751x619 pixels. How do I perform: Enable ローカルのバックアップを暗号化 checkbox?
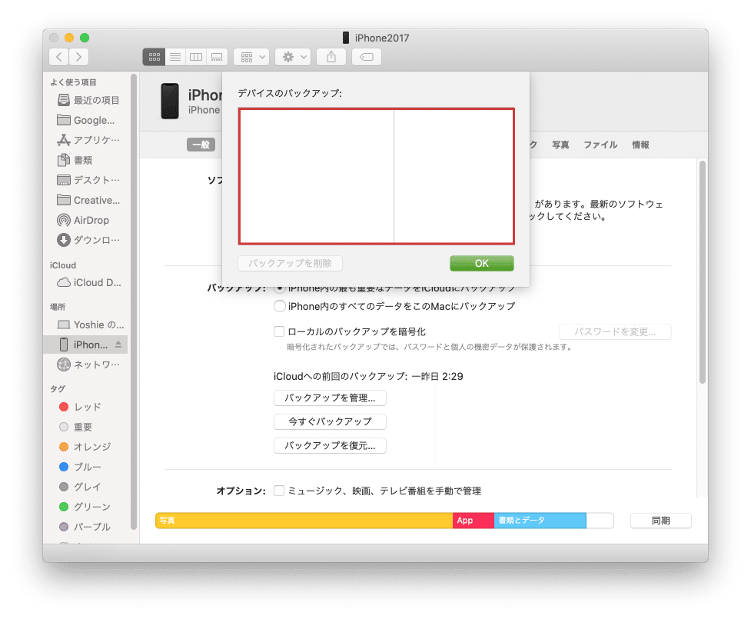click(279, 331)
